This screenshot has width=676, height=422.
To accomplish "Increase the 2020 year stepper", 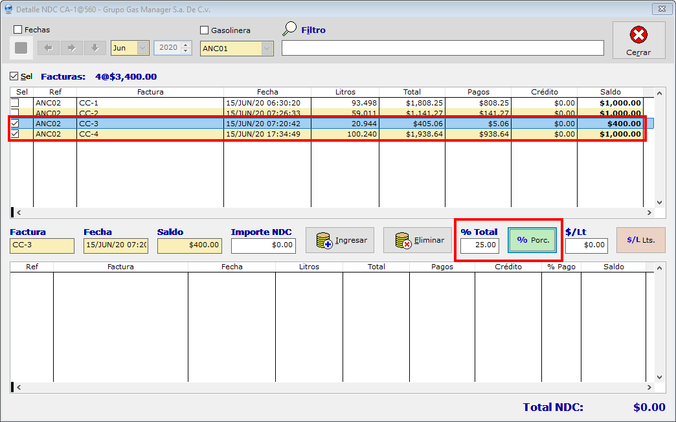I will (186, 45).
